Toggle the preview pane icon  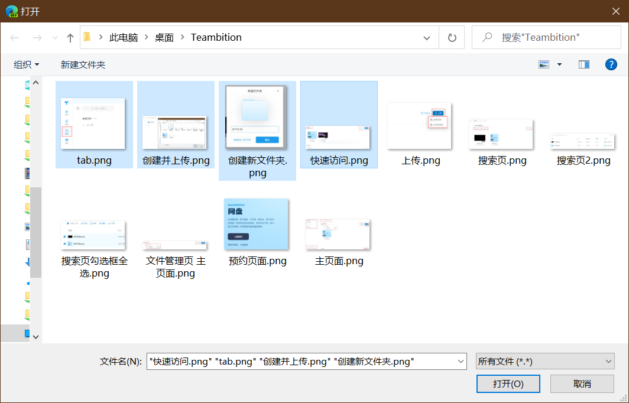click(x=584, y=64)
